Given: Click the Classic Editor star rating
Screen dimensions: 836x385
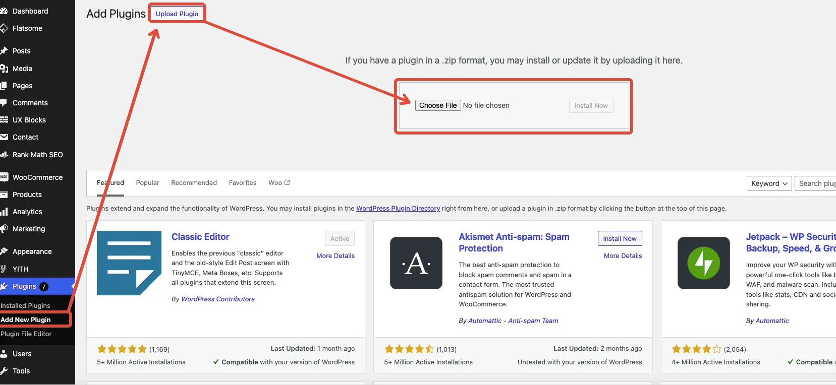Looking at the screenshot, I should coord(122,349).
